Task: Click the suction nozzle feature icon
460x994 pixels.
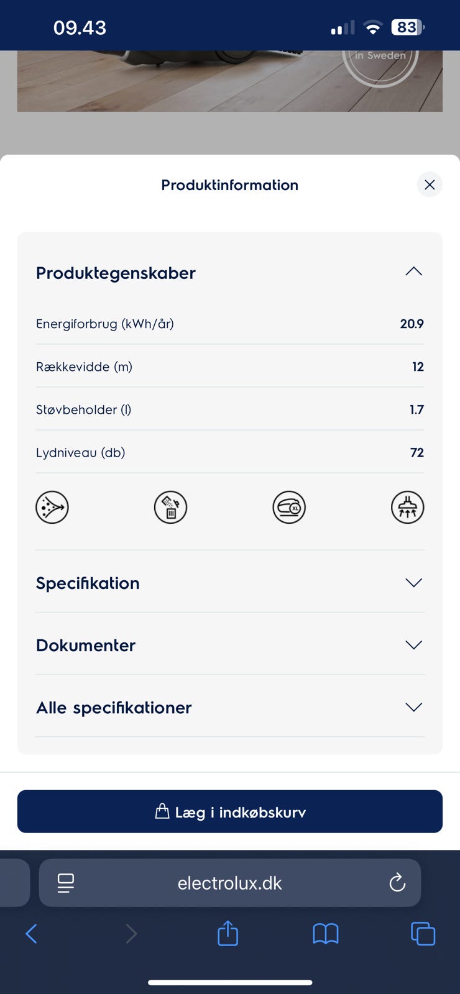Action: [x=408, y=507]
